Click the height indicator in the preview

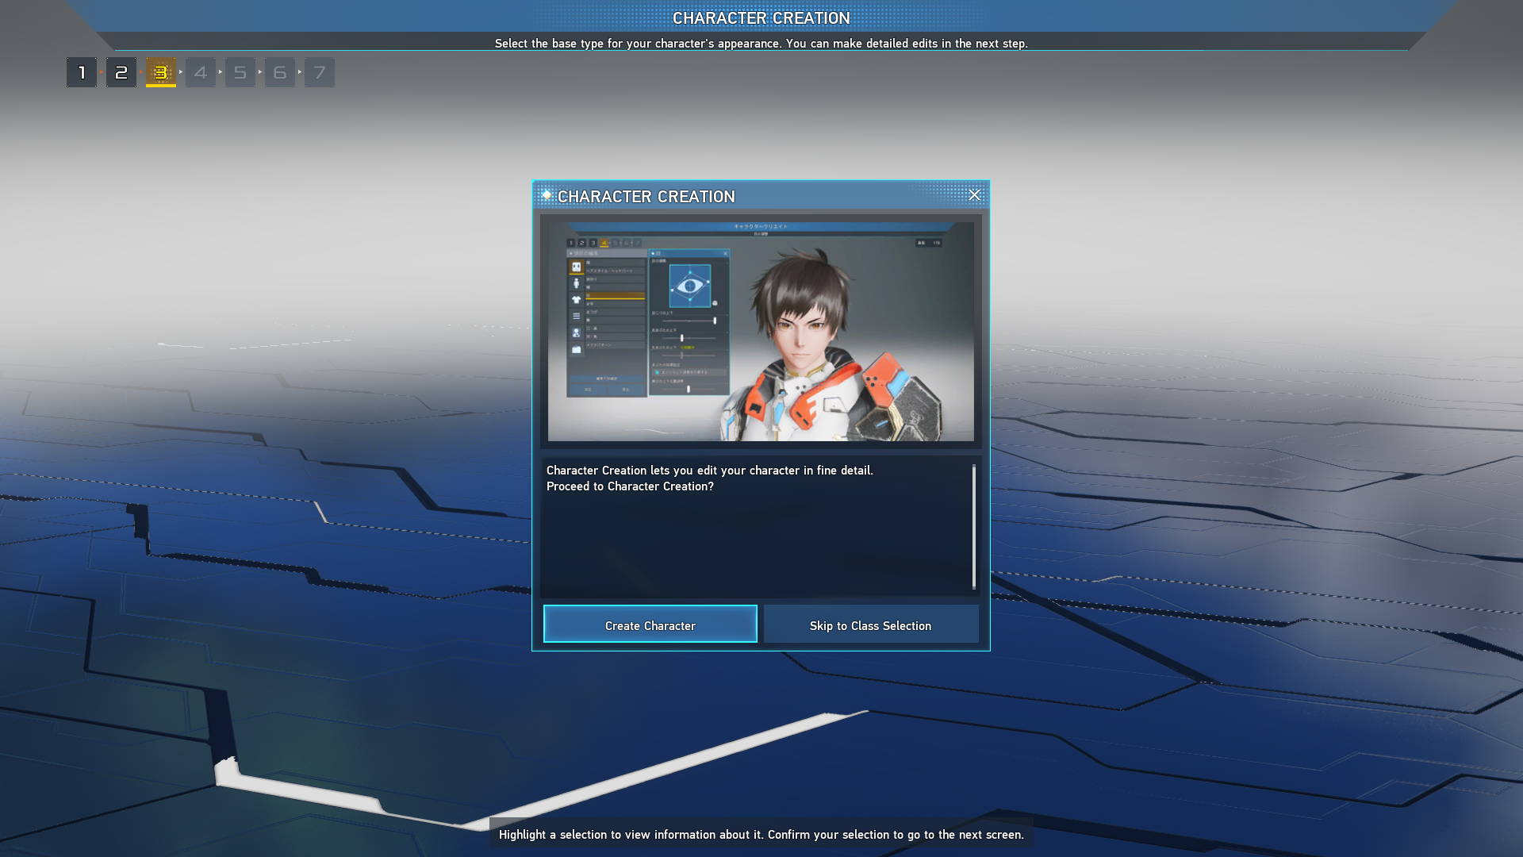pos(930,244)
